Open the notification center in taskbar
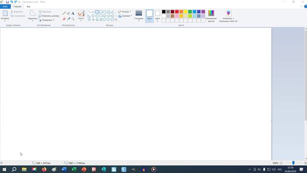The image size is (307, 173). point(301,169)
